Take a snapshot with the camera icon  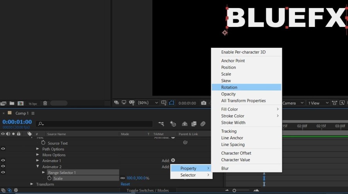pyautogui.click(x=203, y=103)
